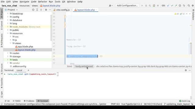Expand the config folder
This screenshot has width=195, height=109.
8,17
